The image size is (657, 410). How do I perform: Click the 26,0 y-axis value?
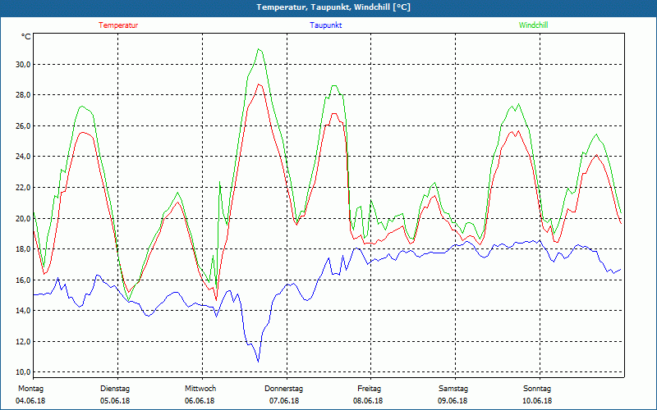tap(24, 126)
